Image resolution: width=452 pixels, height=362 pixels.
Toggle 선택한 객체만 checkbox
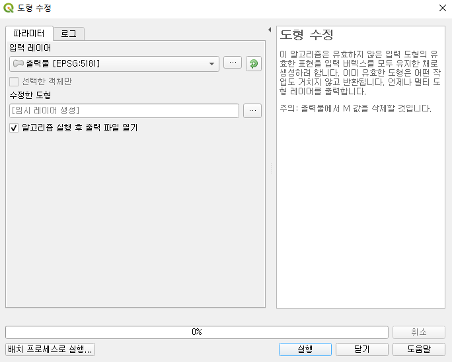14,82
